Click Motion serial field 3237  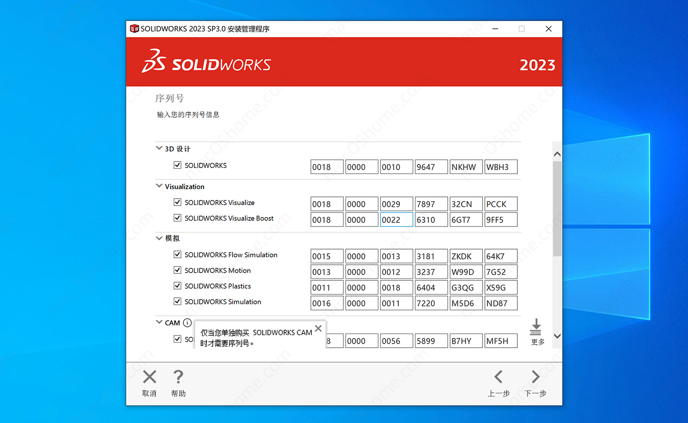[431, 272]
